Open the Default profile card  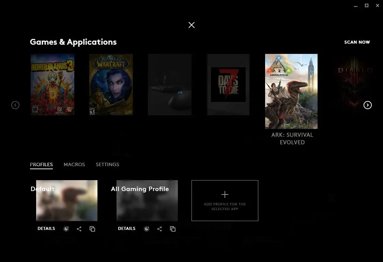click(x=67, y=201)
